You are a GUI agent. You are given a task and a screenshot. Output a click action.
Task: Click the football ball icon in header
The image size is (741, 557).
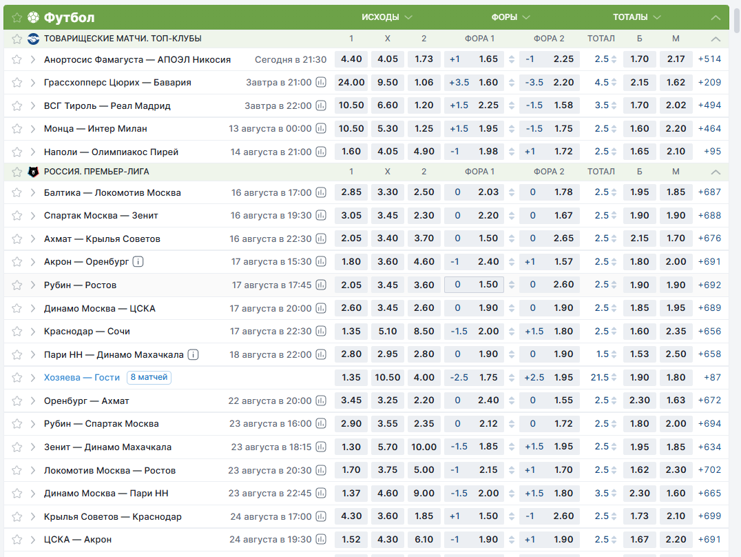33,17
